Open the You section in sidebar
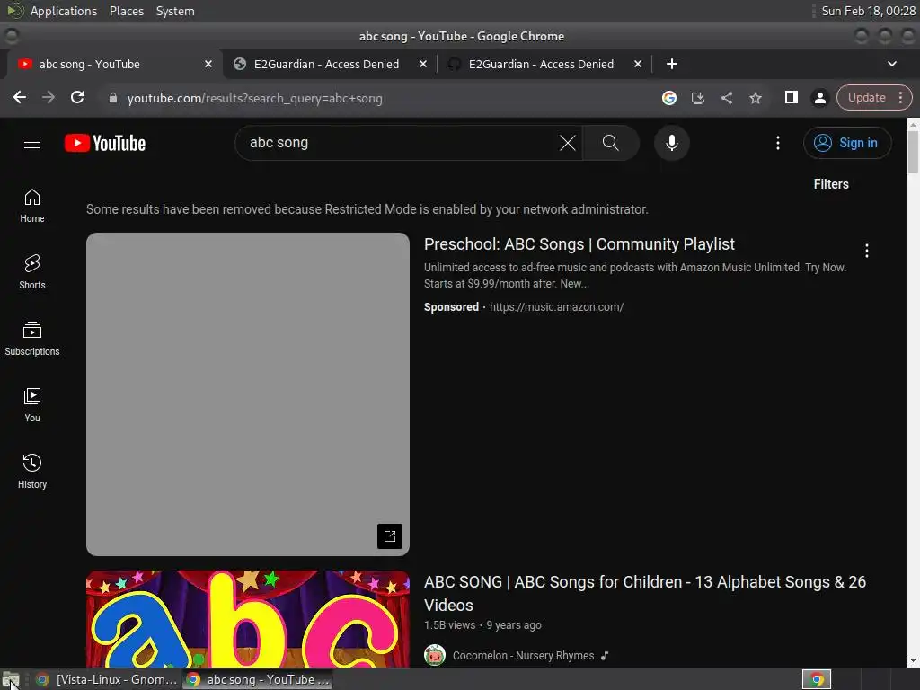This screenshot has height=690, width=920. tap(32, 405)
